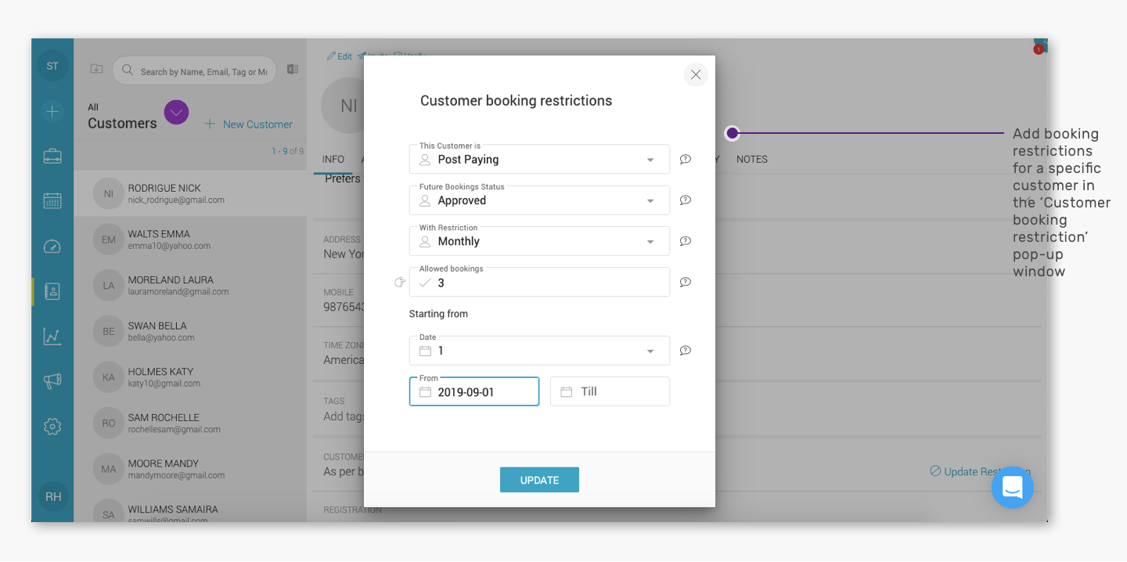Click the calendar icon in Till field

pos(567,392)
